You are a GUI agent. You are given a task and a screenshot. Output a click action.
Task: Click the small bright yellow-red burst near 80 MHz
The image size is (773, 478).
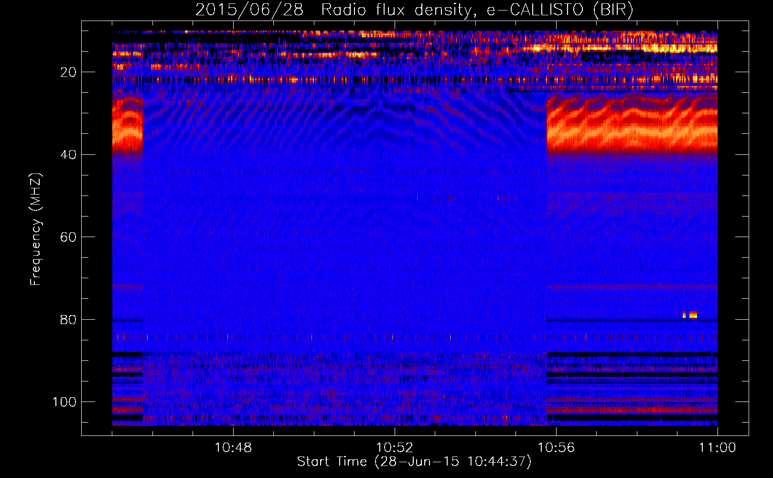click(690, 315)
